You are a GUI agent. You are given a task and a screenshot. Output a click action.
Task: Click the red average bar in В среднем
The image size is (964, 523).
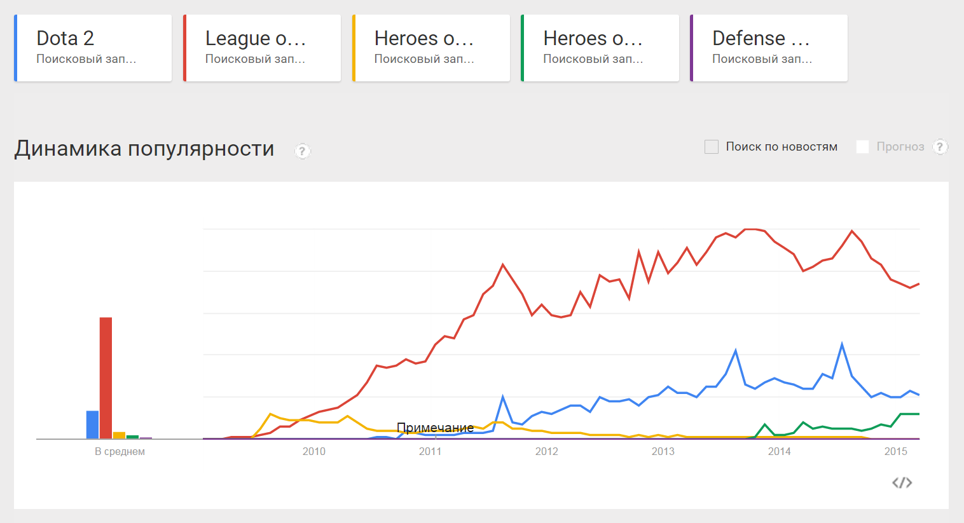[x=106, y=378]
